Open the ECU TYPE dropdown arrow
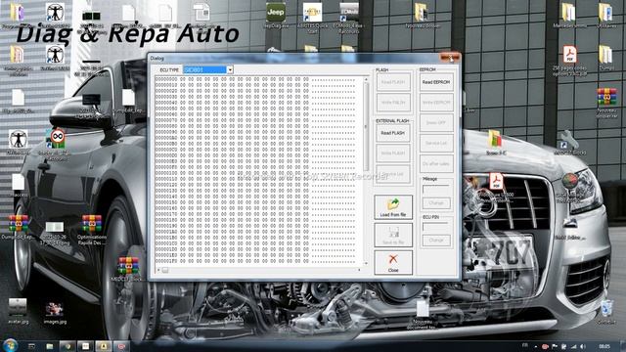Image resolution: width=626 pixels, height=352 pixels. click(x=230, y=69)
